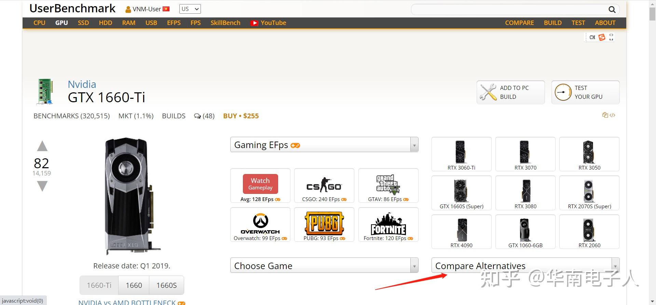Click the comments speech bubble icon

197,116
